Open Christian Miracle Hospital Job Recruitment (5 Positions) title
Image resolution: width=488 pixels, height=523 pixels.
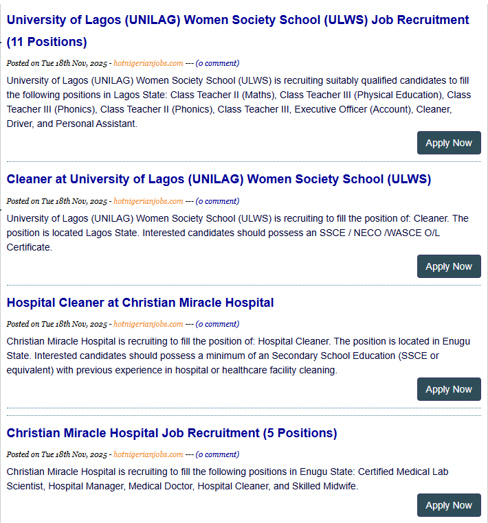tap(172, 433)
